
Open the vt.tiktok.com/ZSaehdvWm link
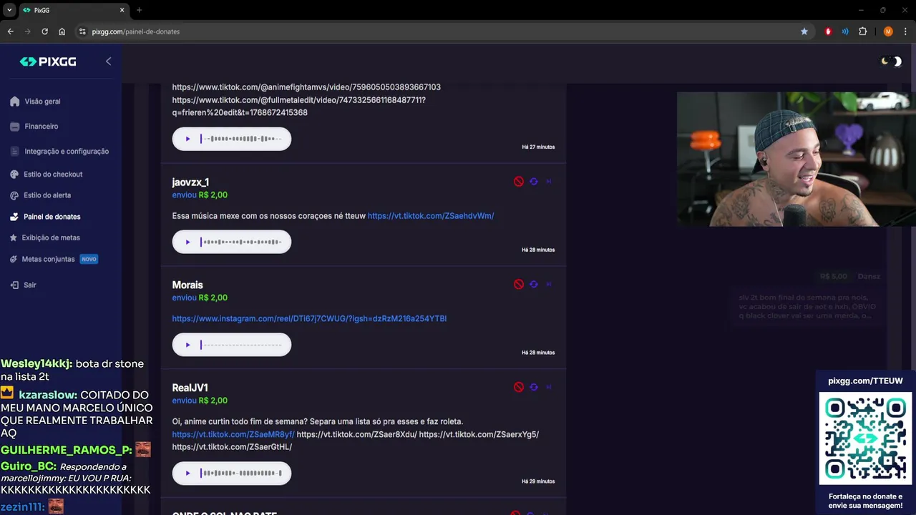tap(431, 216)
